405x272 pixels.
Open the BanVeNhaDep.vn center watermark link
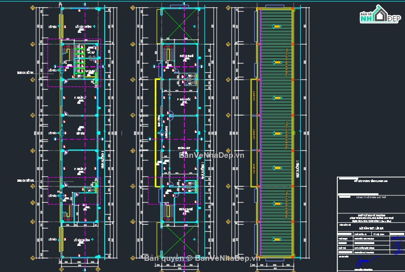coord(211,155)
